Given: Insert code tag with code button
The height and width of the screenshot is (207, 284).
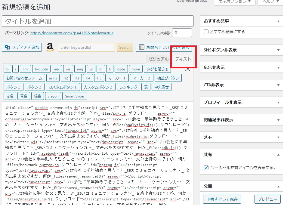Looking at the screenshot, I should coord(121,69).
